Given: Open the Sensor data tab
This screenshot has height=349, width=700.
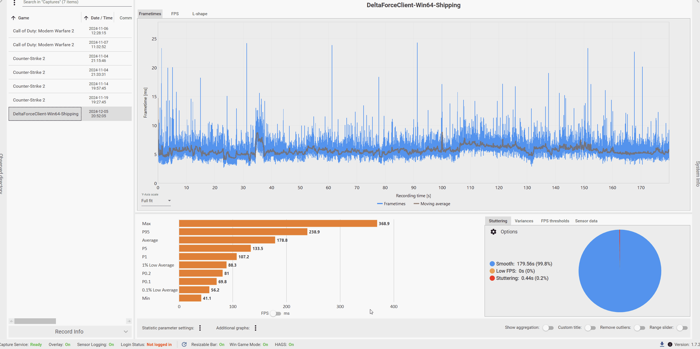Looking at the screenshot, I should [586, 221].
